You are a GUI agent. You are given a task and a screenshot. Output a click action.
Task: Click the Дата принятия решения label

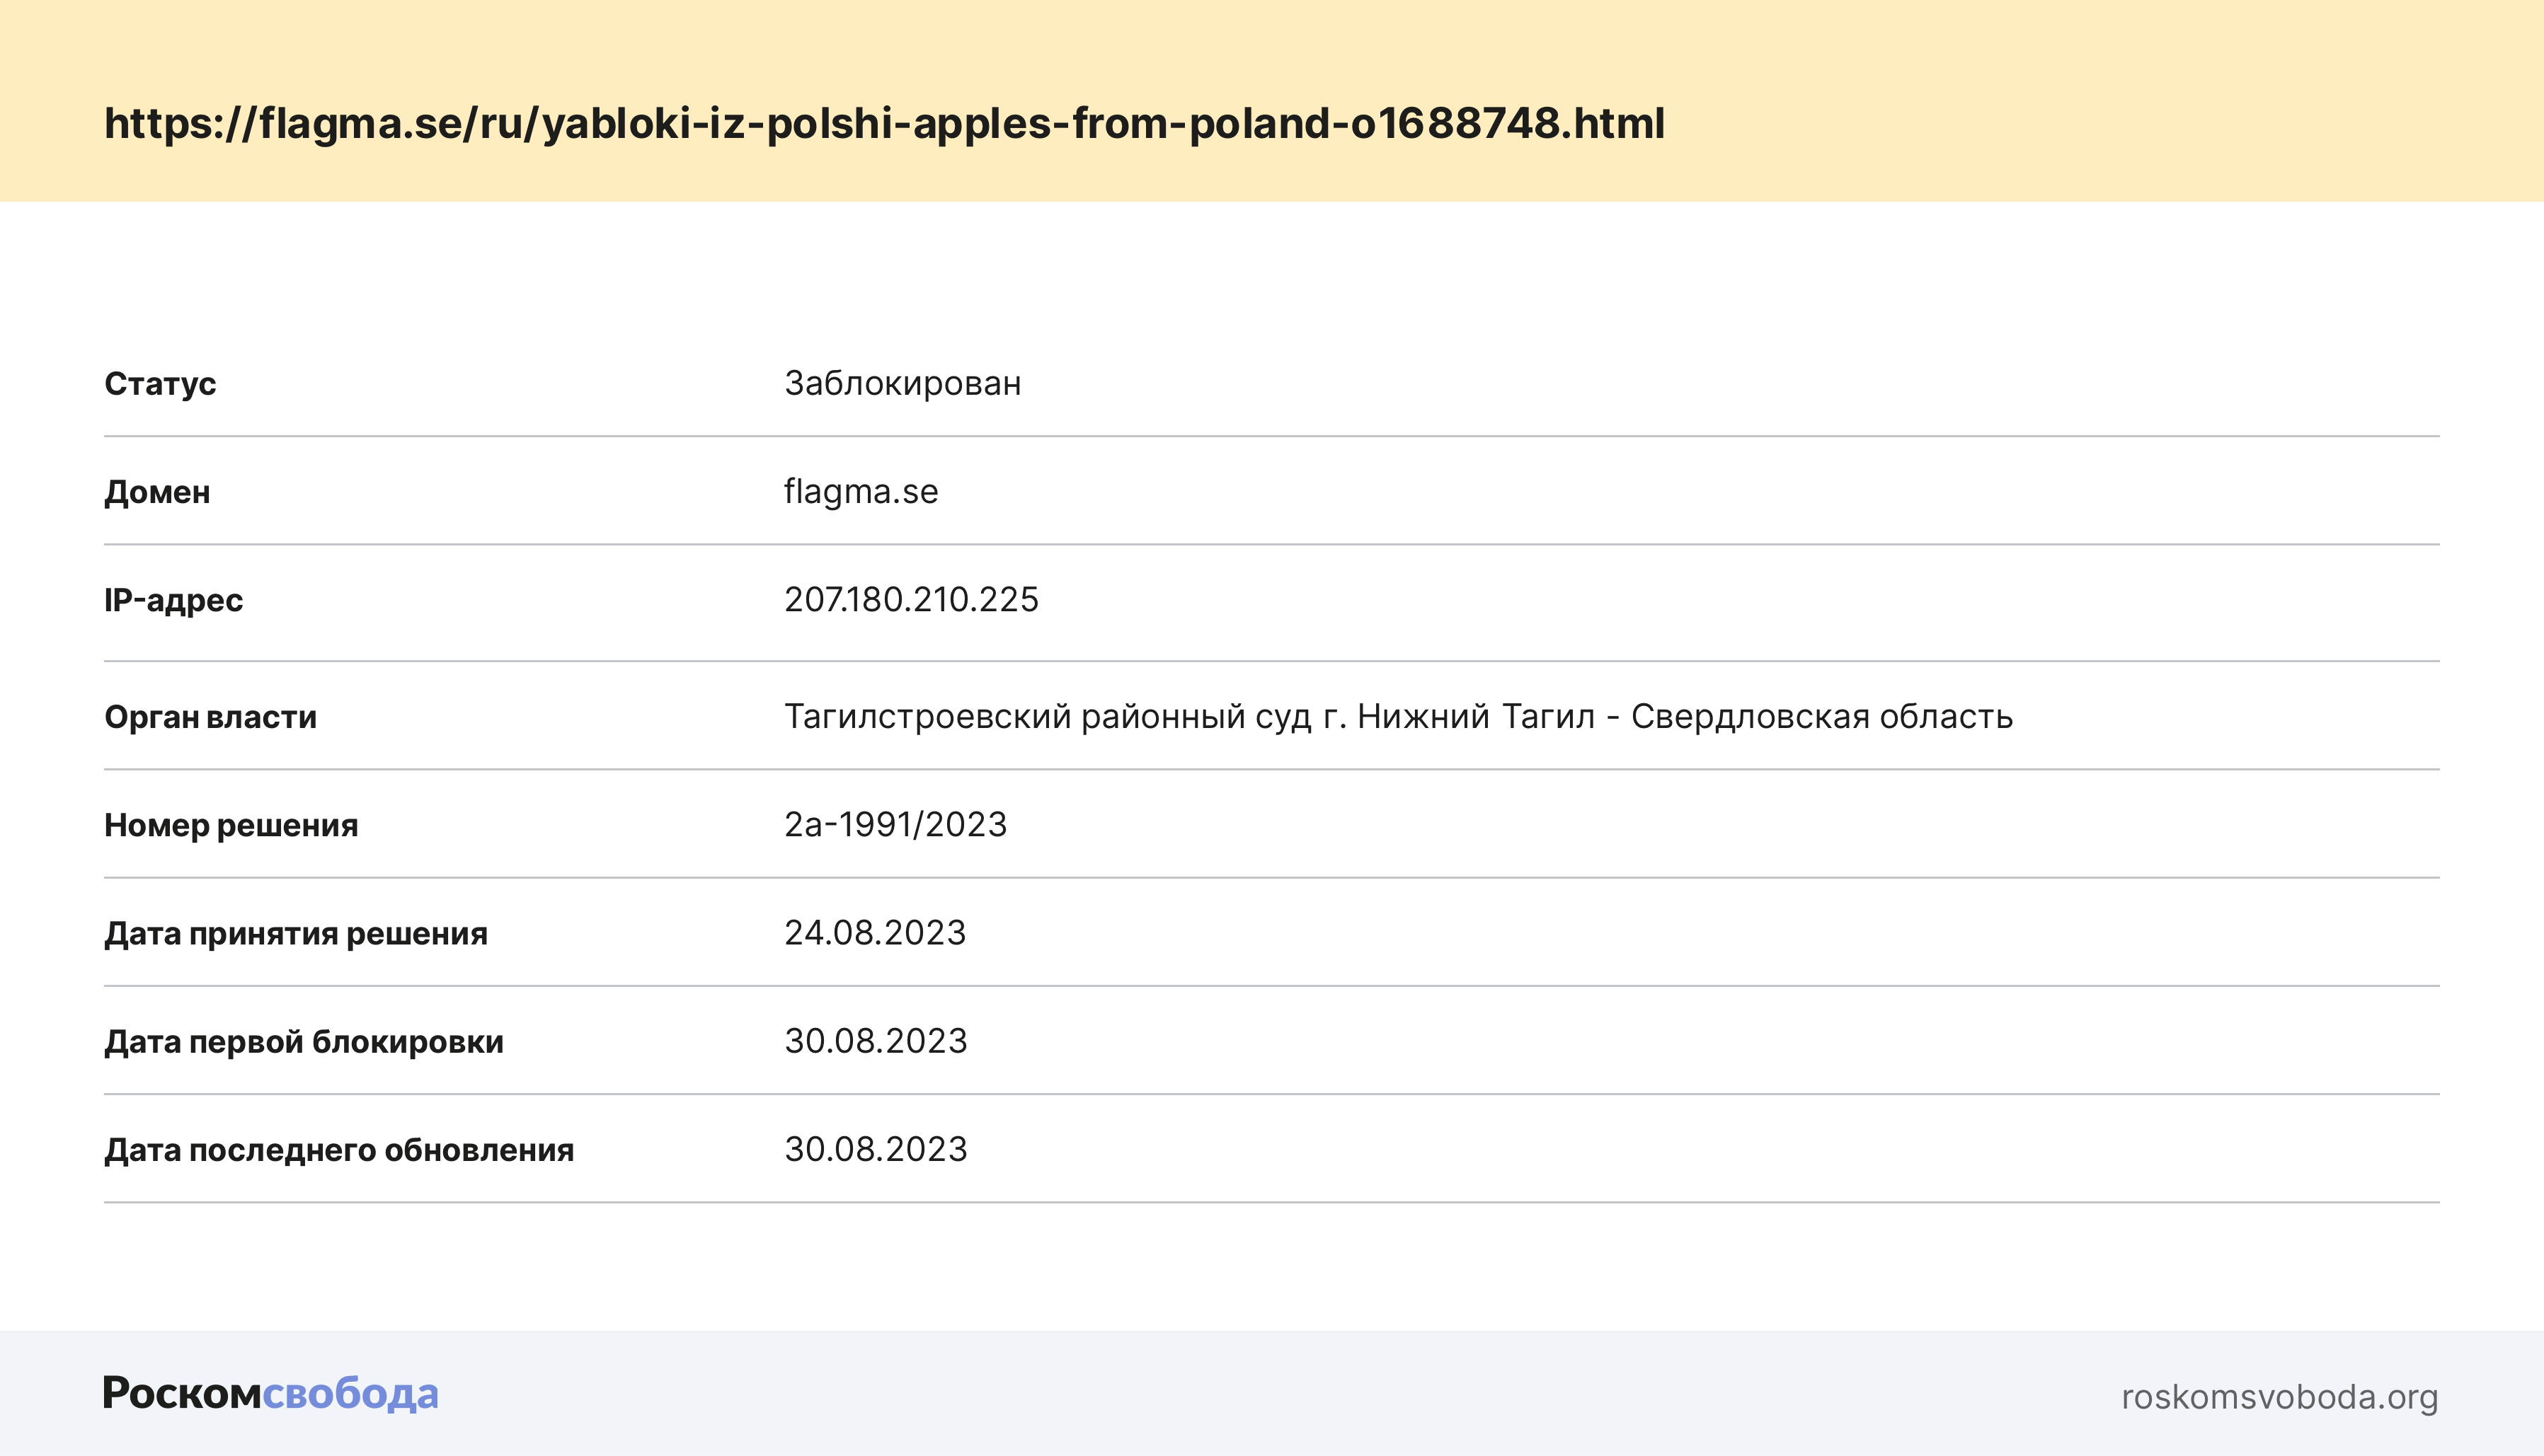point(296,933)
